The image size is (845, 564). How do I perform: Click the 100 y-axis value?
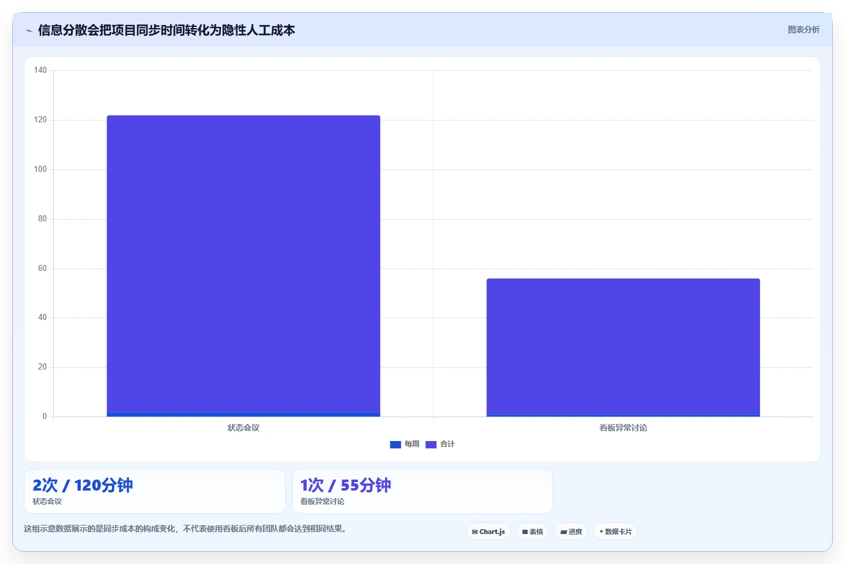(x=40, y=169)
